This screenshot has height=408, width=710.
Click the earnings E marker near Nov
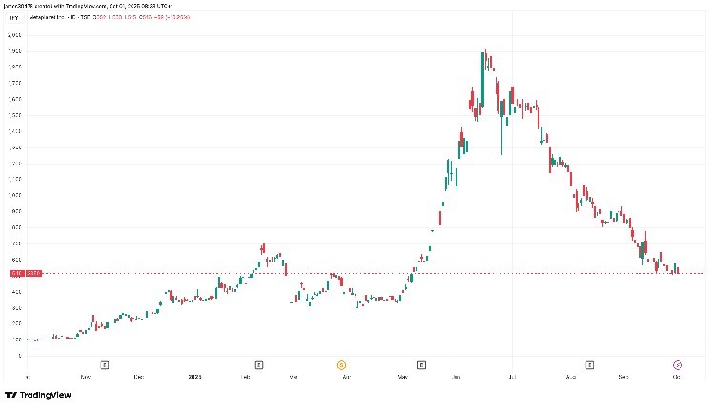(x=105, y=363)
